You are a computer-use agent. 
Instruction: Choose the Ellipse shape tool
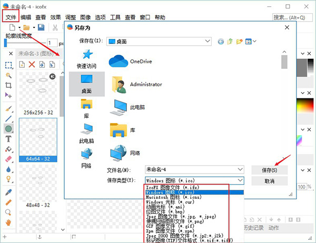[9, 128]
